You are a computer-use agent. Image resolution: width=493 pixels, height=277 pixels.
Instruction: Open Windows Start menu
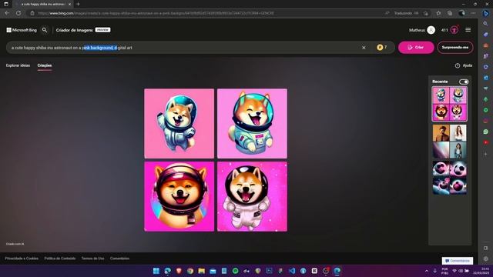[x=156, y=271]
